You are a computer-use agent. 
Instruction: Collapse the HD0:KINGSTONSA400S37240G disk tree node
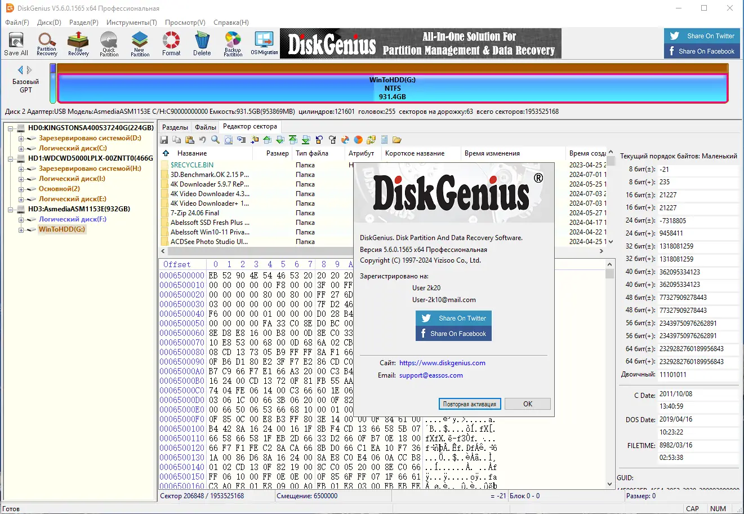point(11,128)
